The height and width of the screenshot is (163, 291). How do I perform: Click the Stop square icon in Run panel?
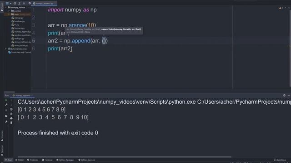tap(6, 110)
